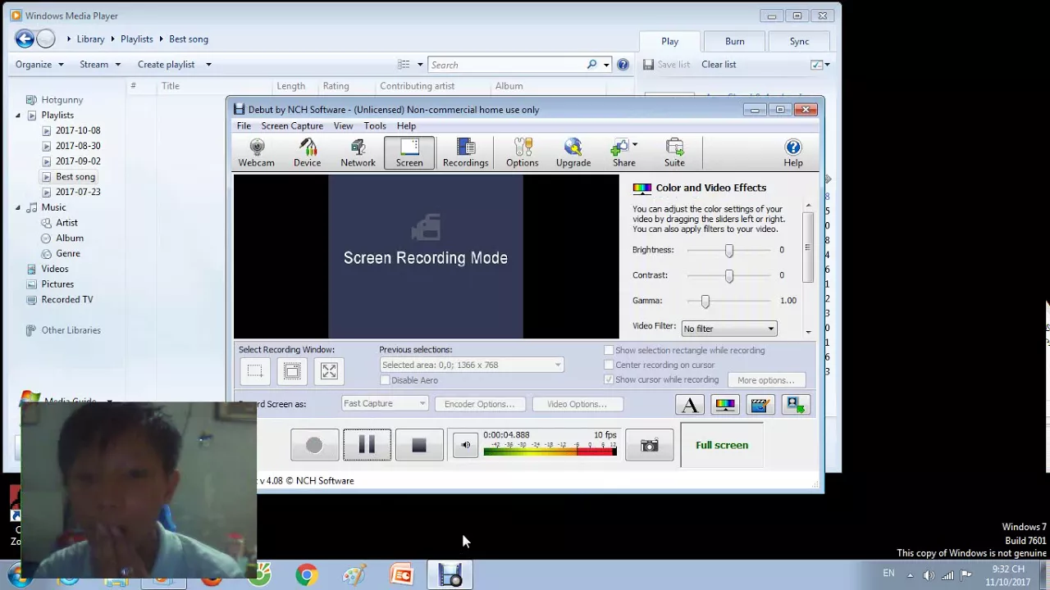This screenshot has height=590, width=1050.
Task: Open text caption tool (A icon)
Action: coord(690,404)
